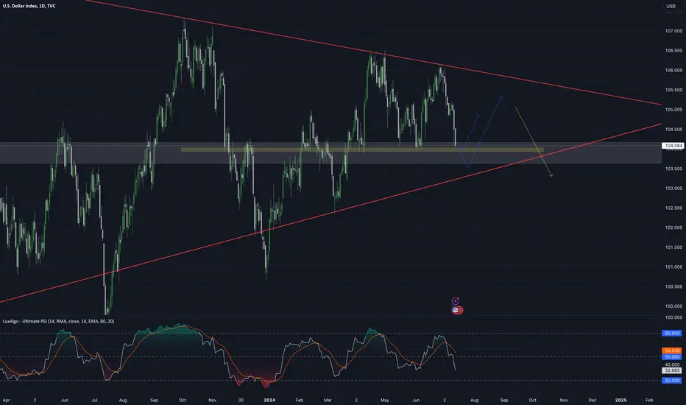Click the 30 date label on time axis
Viewport: 686px width, 405px height.
pos(241,400)
